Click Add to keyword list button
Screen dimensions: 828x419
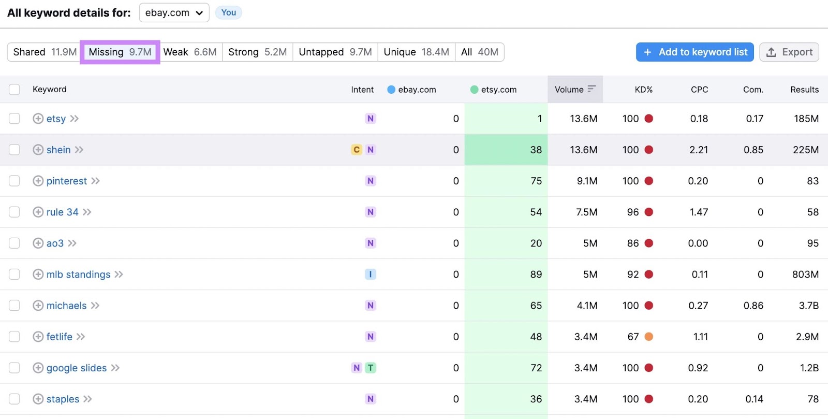point(694,52)
